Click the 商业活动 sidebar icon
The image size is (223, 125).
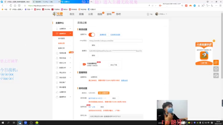(x=57, y=73)
